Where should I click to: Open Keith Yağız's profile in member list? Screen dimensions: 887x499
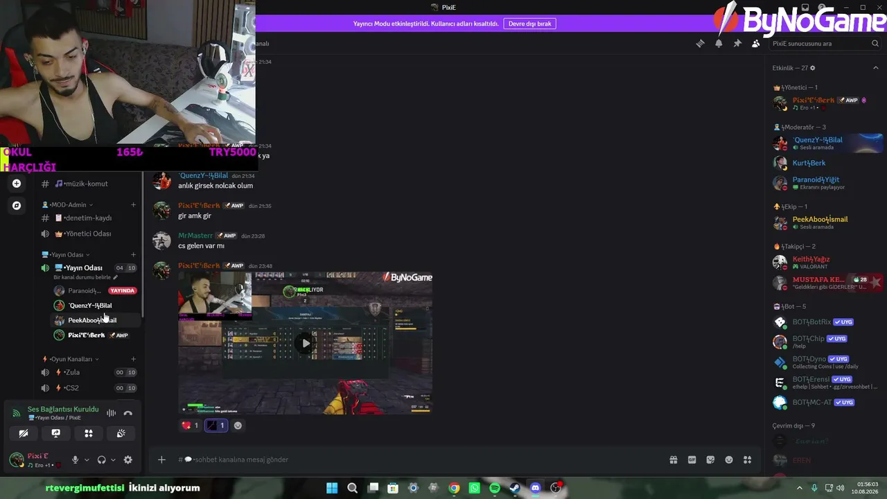[x=827, y=262]
